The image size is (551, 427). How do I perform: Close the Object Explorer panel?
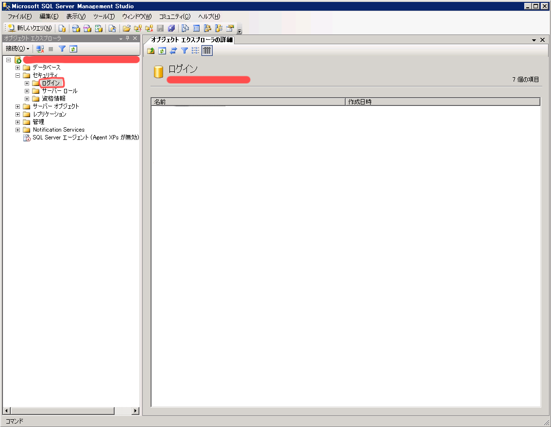(135, 38)
